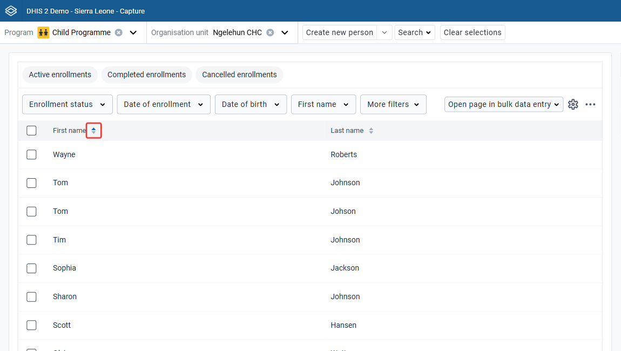
Task: Expand the More filters dropdown
Action: [393, 104]
